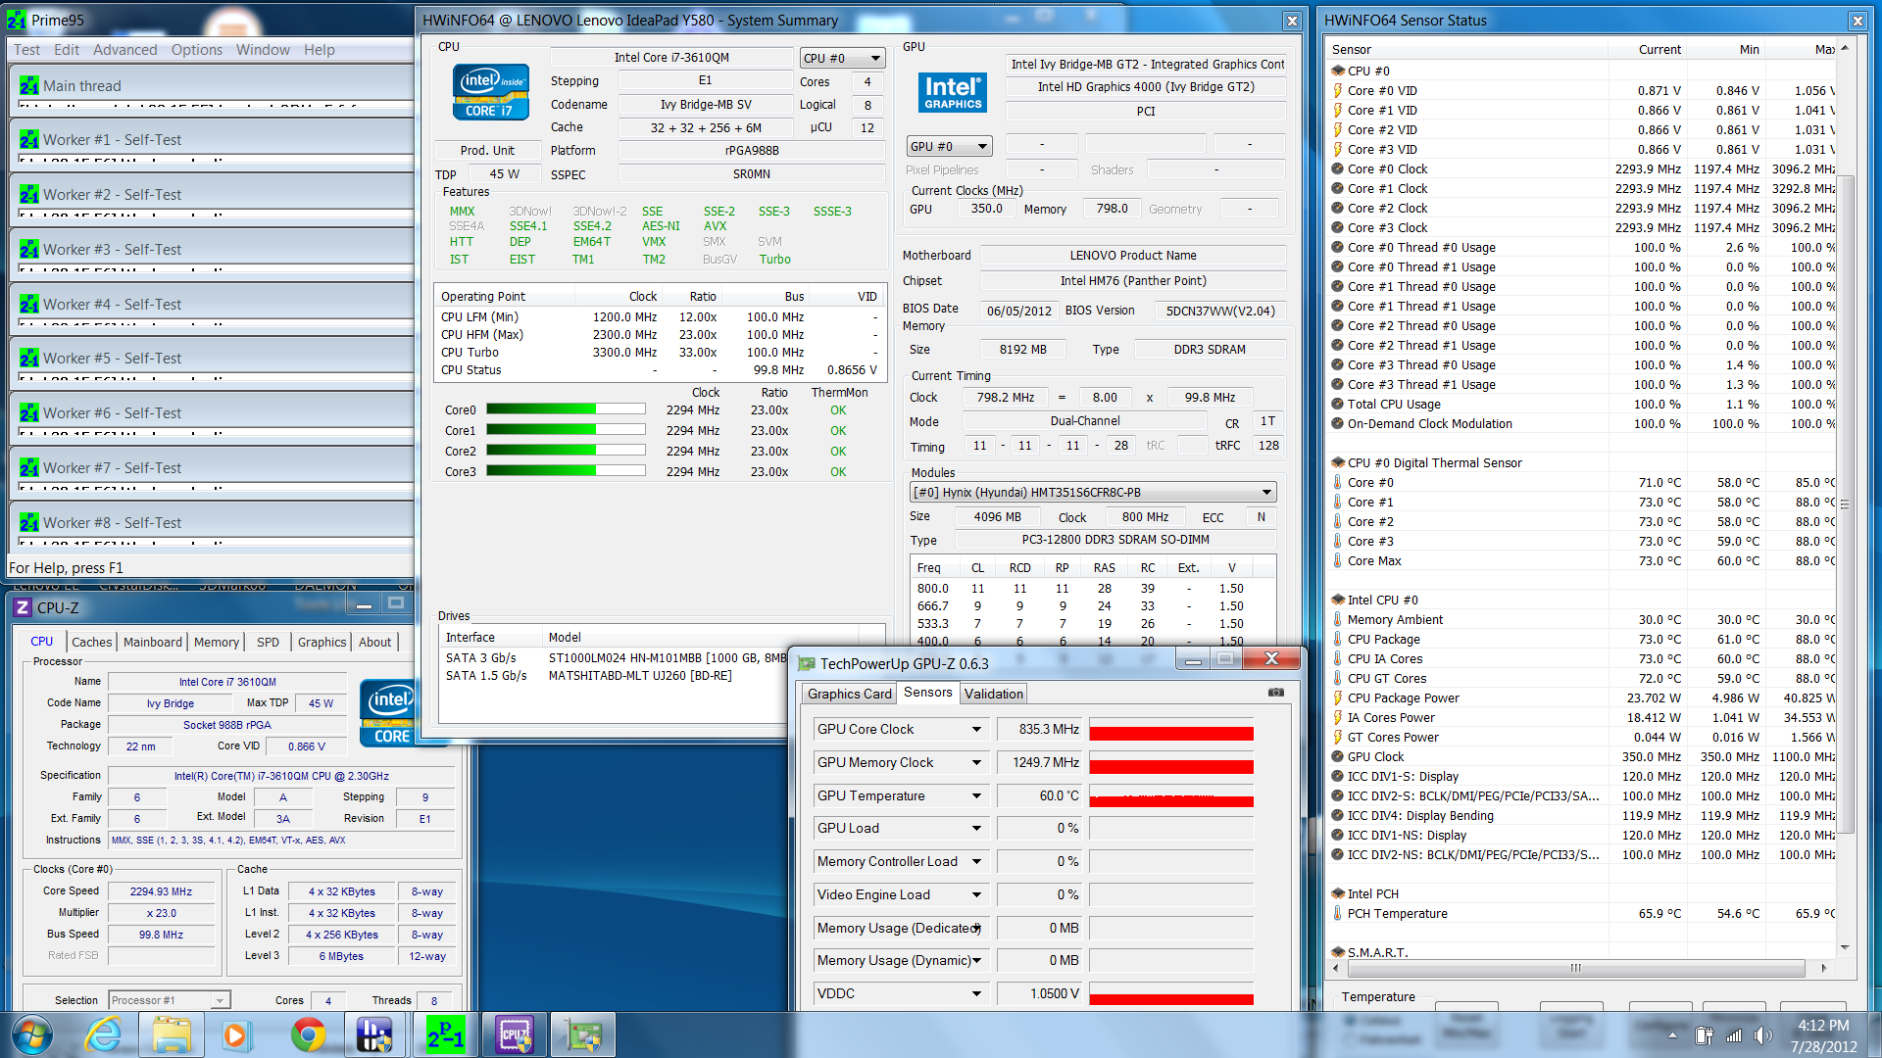This screenshot has height=1058, width=1882.
Task: Click GPU-Z camera screenshot icon
Action: (1275, 693)
